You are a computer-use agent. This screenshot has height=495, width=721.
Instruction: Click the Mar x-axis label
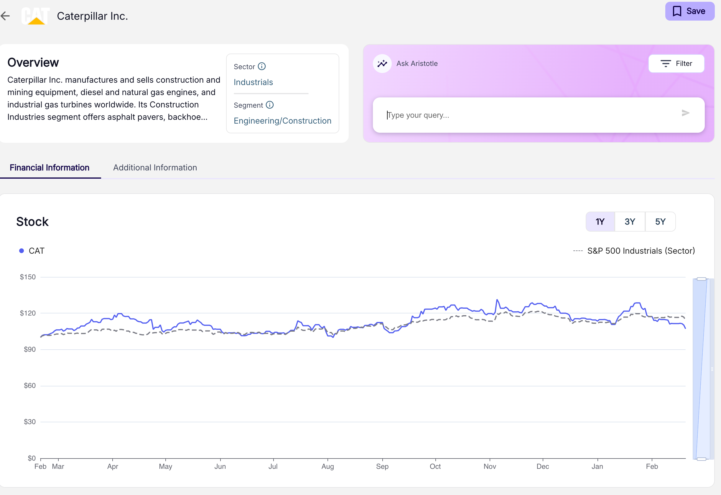coord(58,466)
